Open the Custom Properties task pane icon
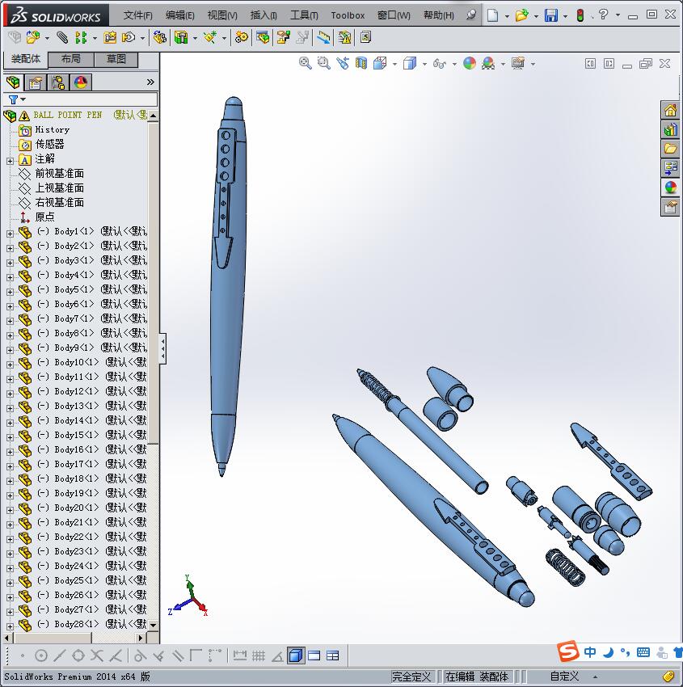The width and height of the screenshot is (683, 687). [x=670, y=207]
